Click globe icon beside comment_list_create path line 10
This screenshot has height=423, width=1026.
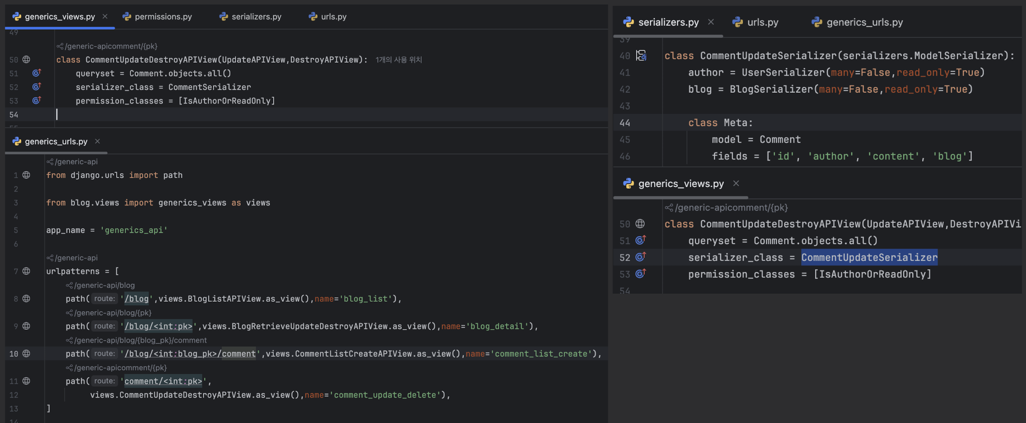(x=26, y=353)
